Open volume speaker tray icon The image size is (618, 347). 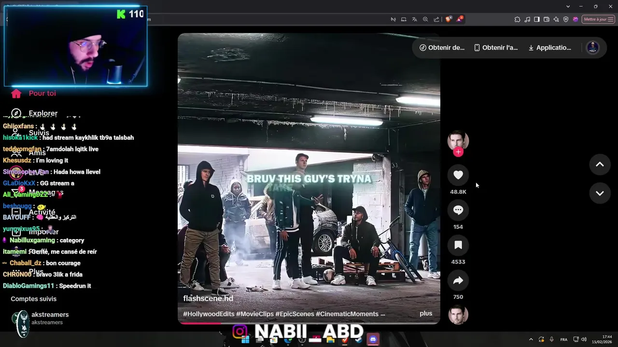[x=584, y=339]
